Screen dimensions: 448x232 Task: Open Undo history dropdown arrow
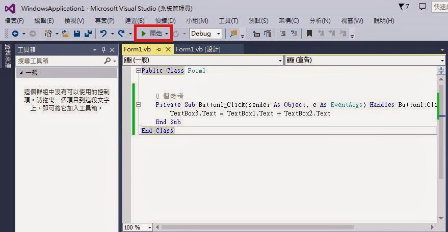pyautogui.click(x=112, y=34)
